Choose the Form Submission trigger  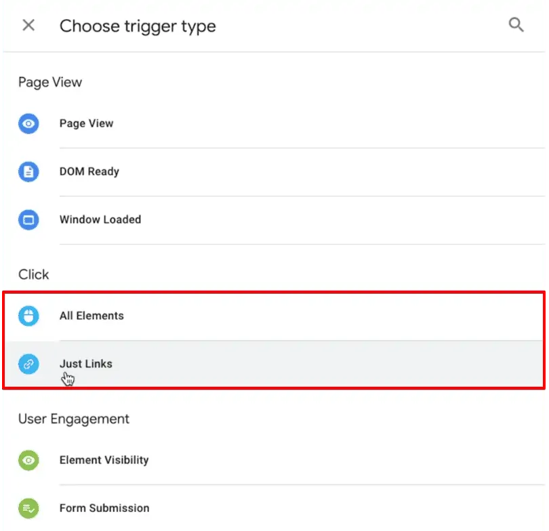(104, 508)
